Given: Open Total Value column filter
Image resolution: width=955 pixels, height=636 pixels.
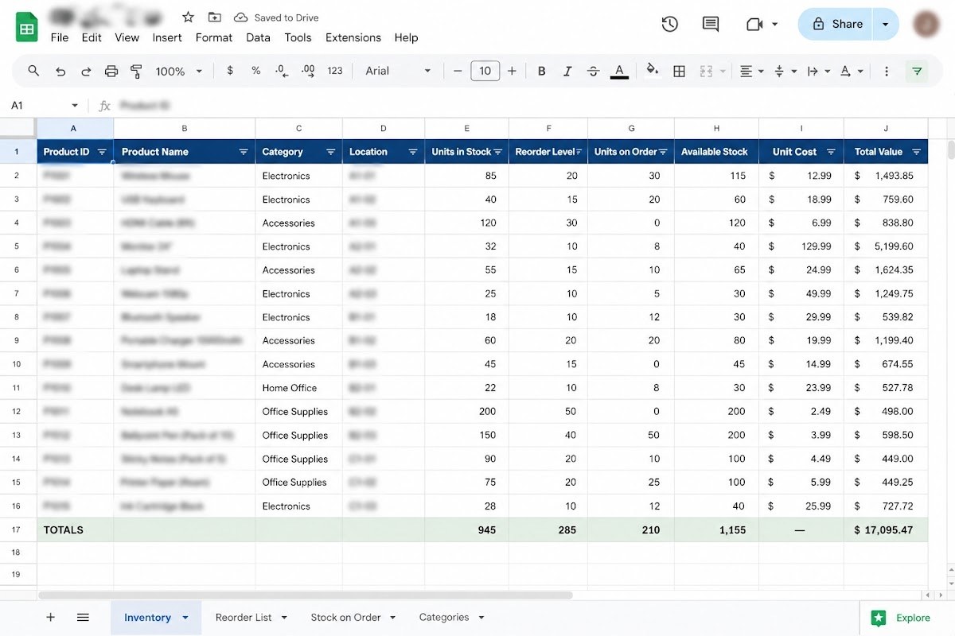Looking at the screenshot, I should click(x=917, y=152).
